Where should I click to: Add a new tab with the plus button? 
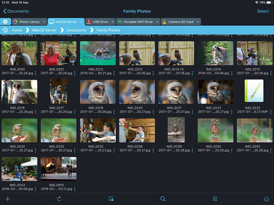tap(5, 21)
